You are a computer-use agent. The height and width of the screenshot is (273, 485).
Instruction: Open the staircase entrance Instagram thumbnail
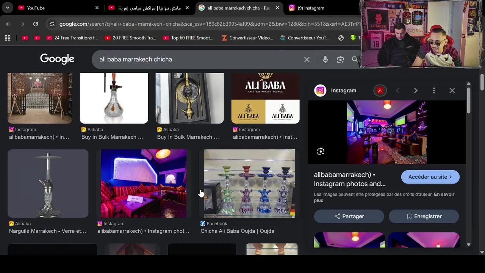[x=40, y=98]
